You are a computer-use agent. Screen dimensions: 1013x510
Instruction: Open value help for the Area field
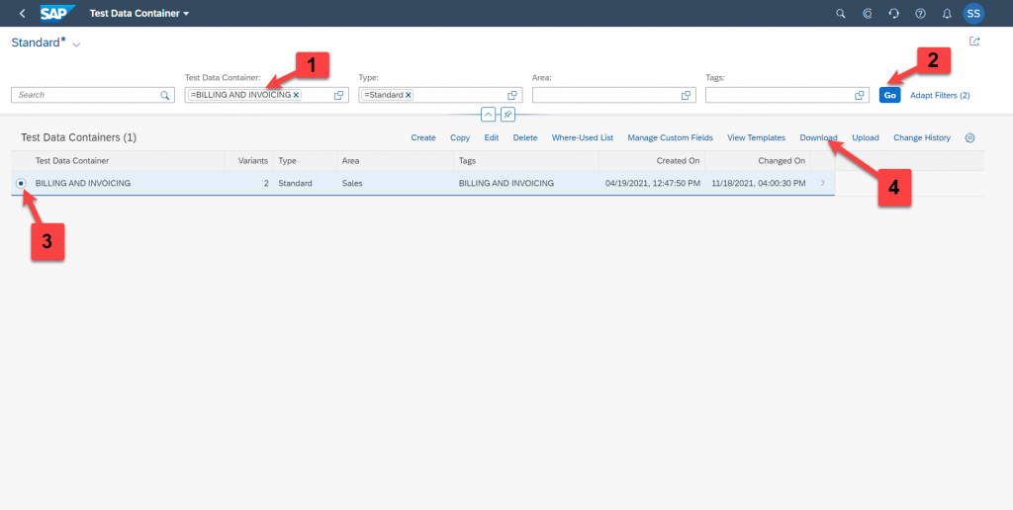click(687, 95)
